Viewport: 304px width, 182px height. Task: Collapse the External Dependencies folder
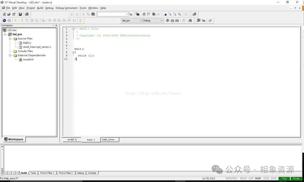point(10,55)
